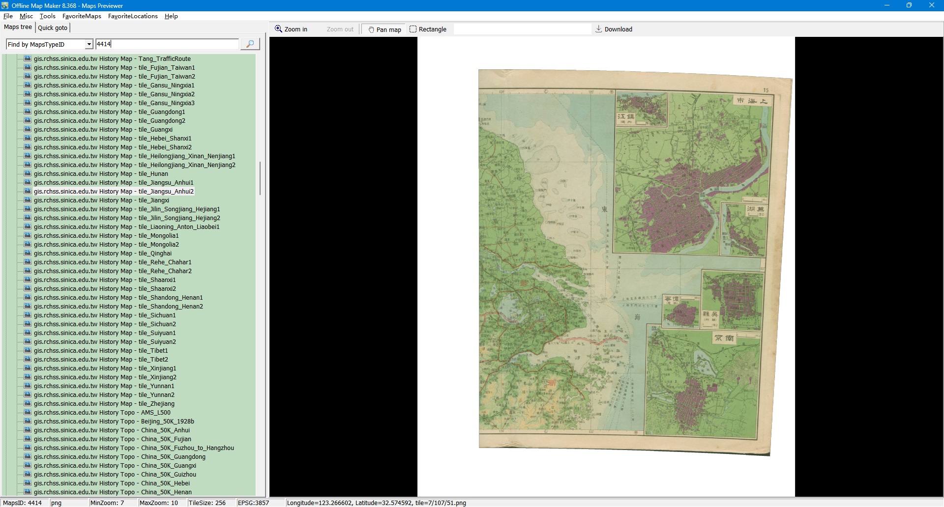944x507 pixels.
Task: Click map icon beside Tang_TrafficRoute entry
Action: (x=28, y=58)
